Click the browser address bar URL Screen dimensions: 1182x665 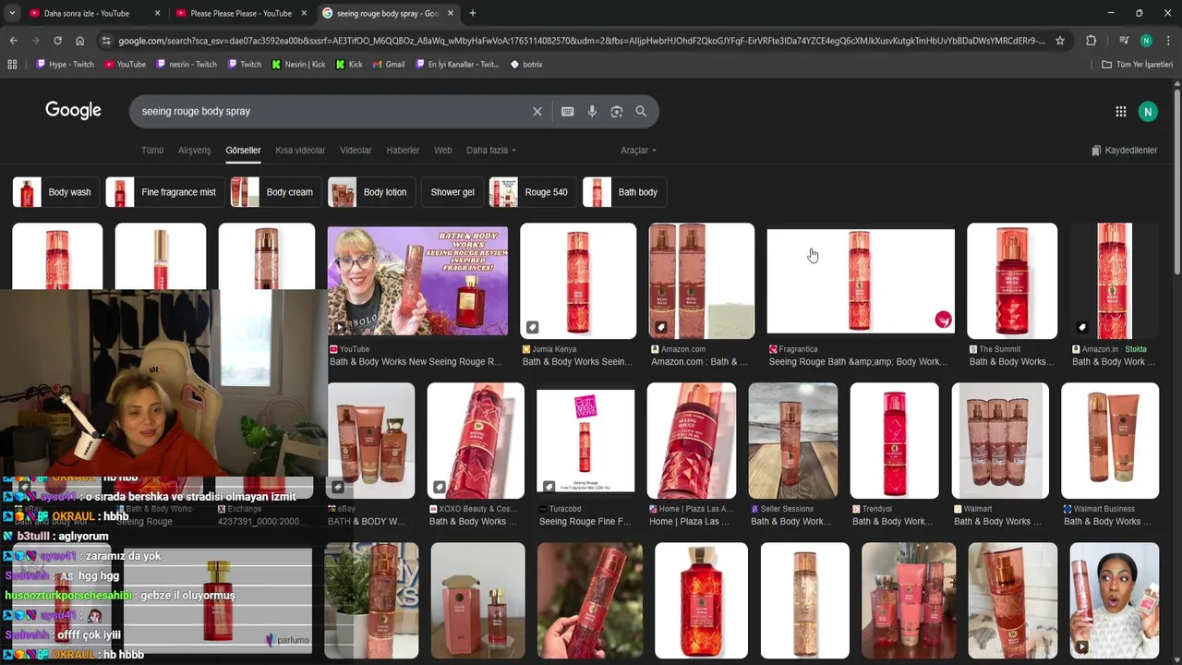[x=582, y=41]
